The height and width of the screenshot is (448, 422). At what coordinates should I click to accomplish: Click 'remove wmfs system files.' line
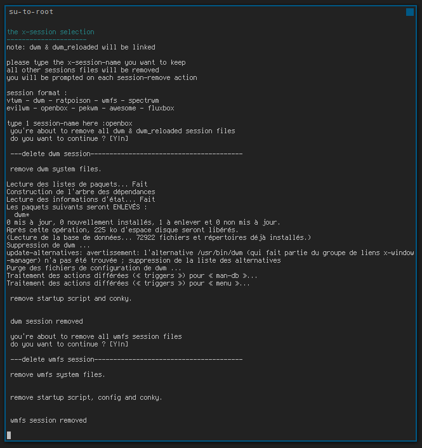click(58, 374)
